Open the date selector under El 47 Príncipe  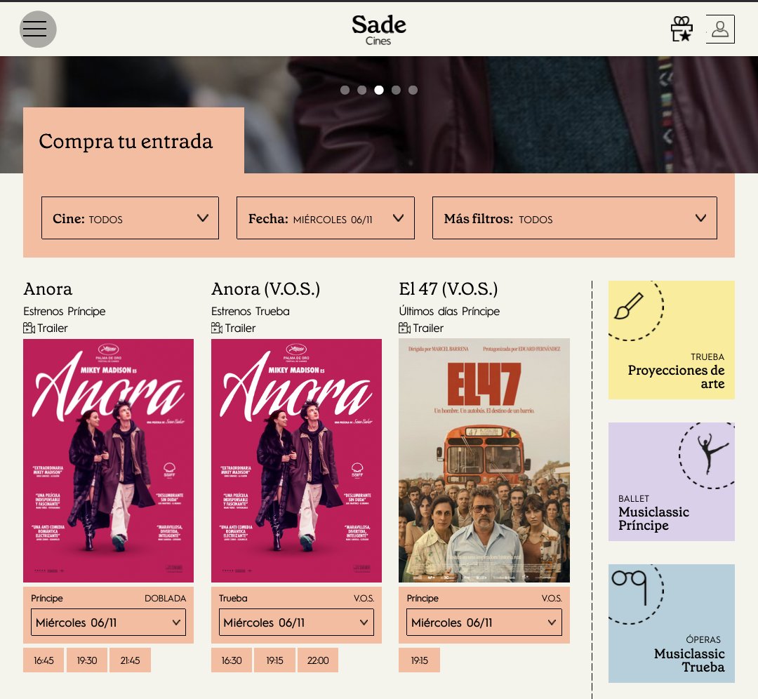pyautogui.click(x=484, y=622)
